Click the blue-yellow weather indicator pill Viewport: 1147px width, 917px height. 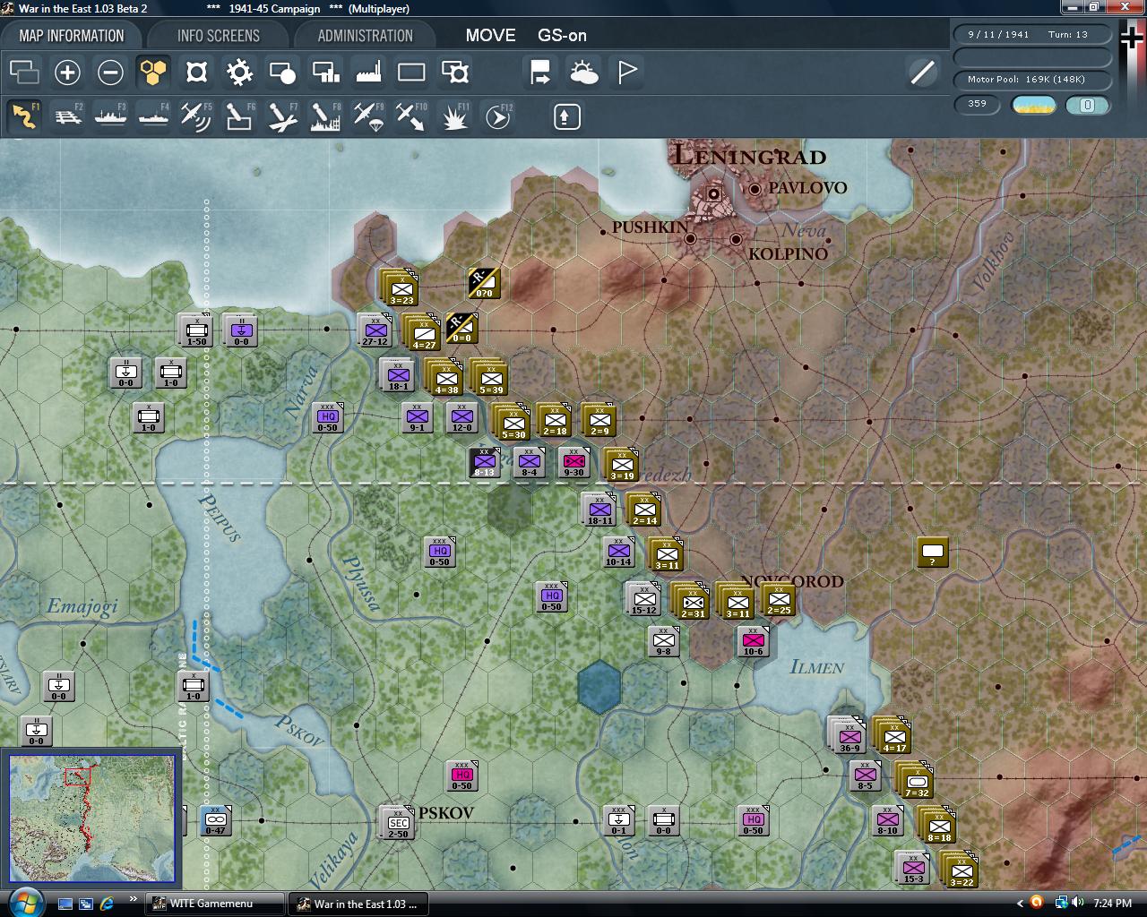click(x=1033, y=105)
